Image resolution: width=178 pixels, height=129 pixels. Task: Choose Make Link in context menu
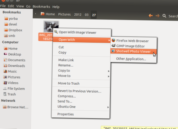[81, 60]
